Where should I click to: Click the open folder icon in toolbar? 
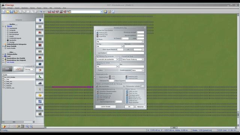pyautogui.click(x=7, y=12)
